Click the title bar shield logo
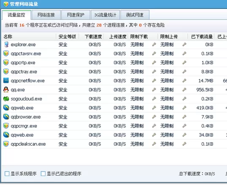227x187 pixels. point(6,4)
